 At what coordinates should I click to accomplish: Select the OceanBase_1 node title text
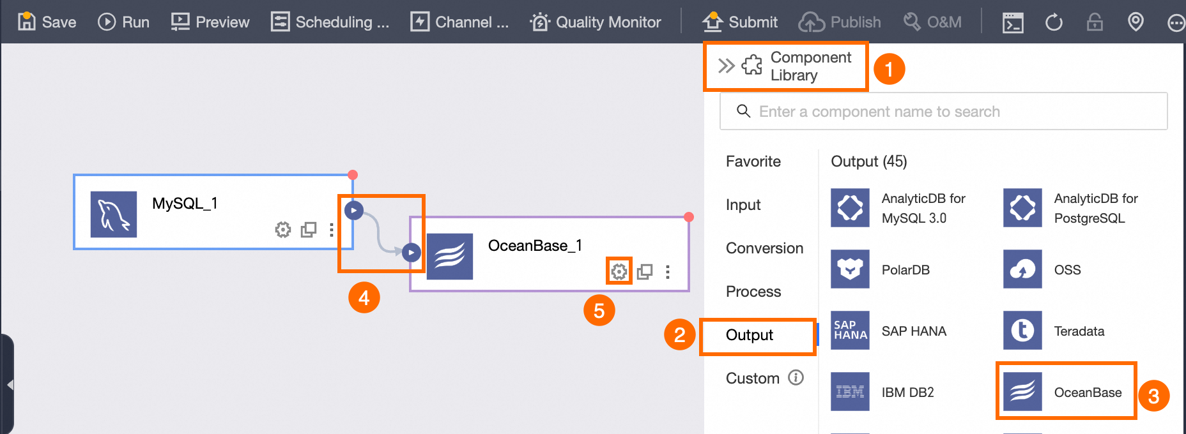535,246
